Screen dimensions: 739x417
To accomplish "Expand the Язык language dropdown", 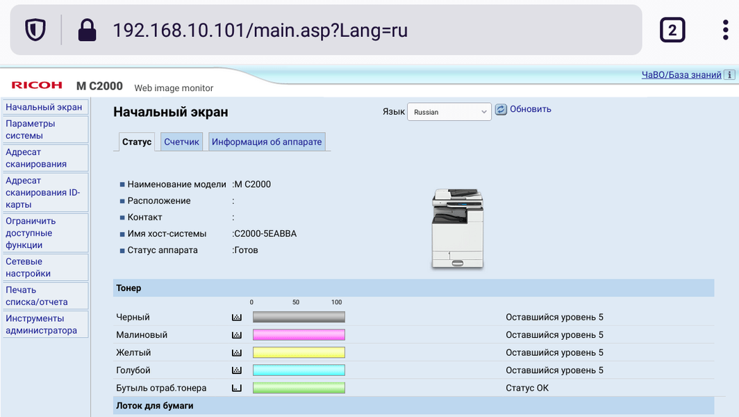I will [x=449, y=112].
